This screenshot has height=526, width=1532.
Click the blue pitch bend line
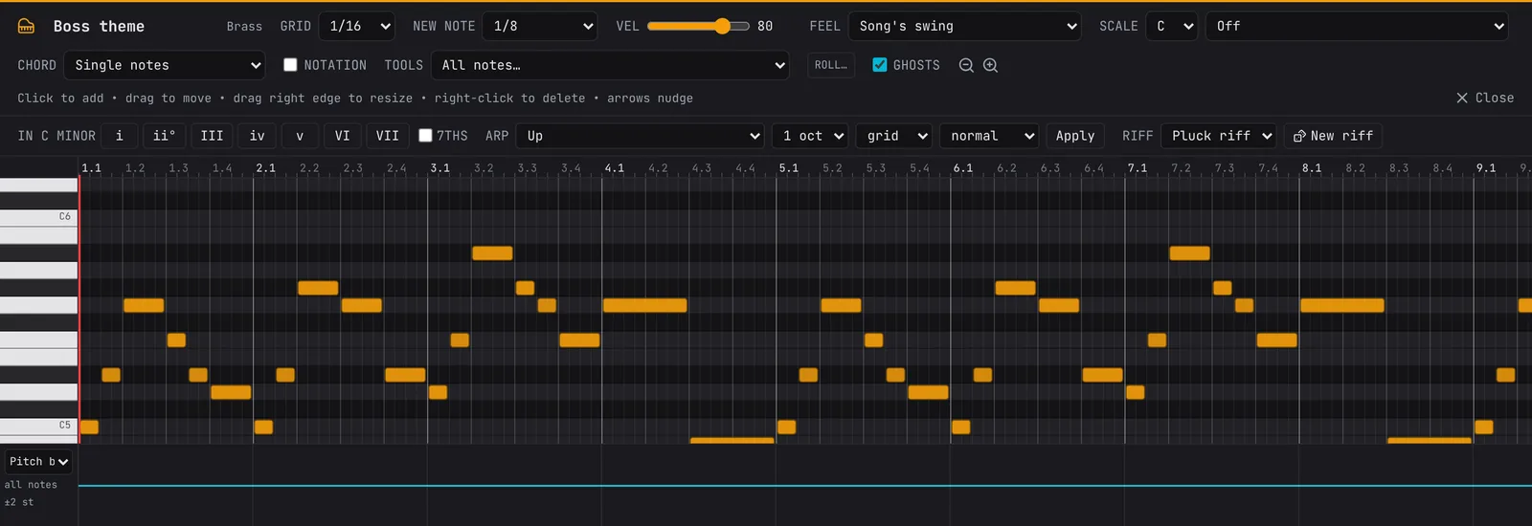(x=804, y=486)
